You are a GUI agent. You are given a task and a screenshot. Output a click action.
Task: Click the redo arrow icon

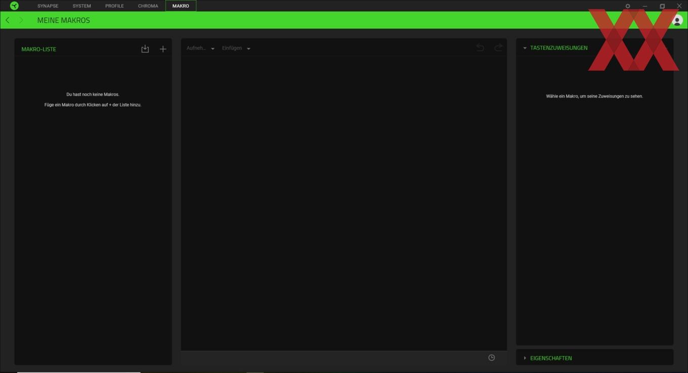(x=498, y=48)
